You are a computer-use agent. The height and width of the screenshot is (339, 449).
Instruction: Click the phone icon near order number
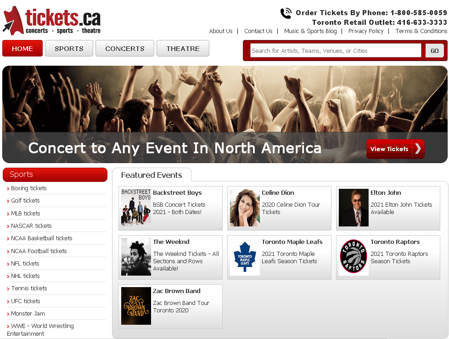(286, 13)
